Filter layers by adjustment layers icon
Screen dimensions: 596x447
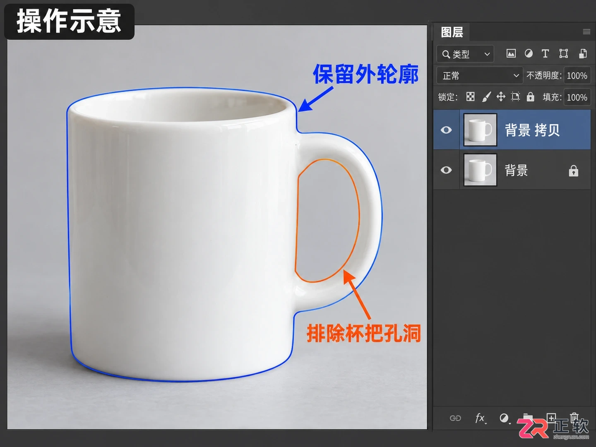click(529, 53)
